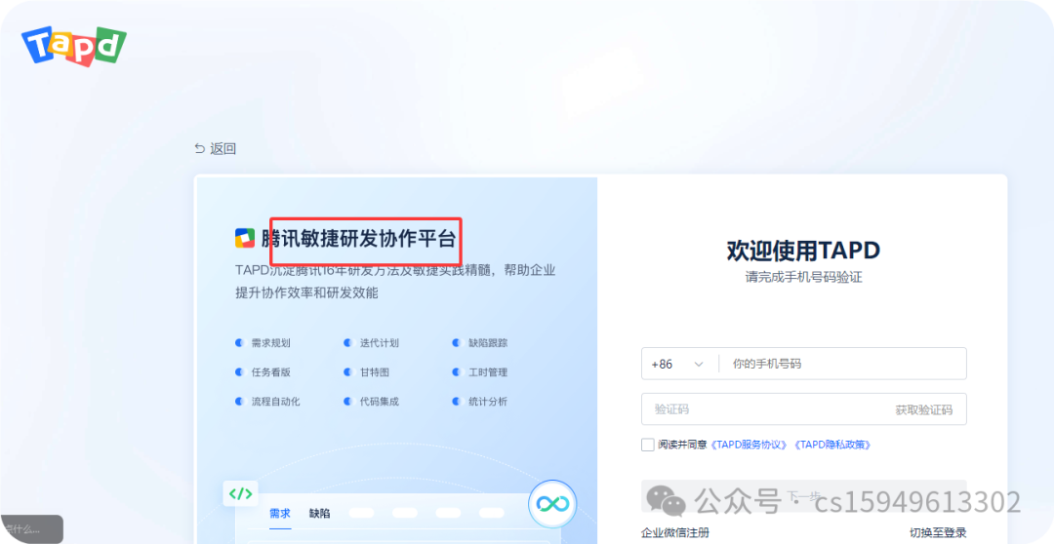Viewport: 1054px width, 544px height.
Task: Open the +86 country code dropdown
Action: click(x=677, y=364)
